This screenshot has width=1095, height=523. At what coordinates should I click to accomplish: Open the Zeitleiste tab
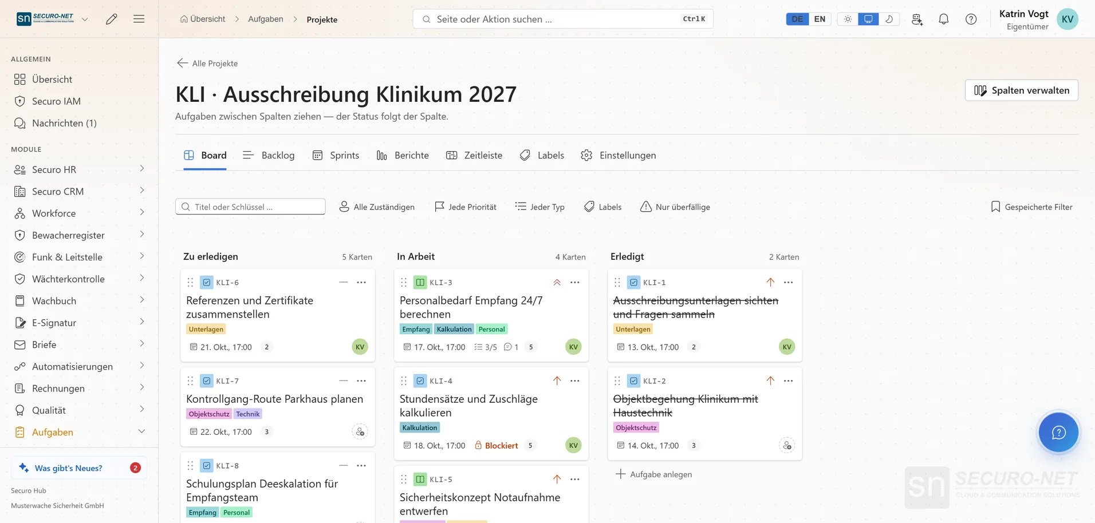click(474, 155)
